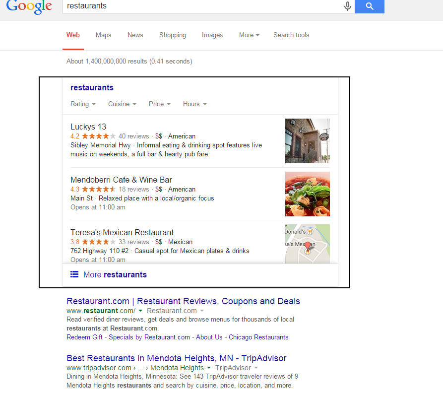
Task: Open the More search categories menu
Action: 249,35
